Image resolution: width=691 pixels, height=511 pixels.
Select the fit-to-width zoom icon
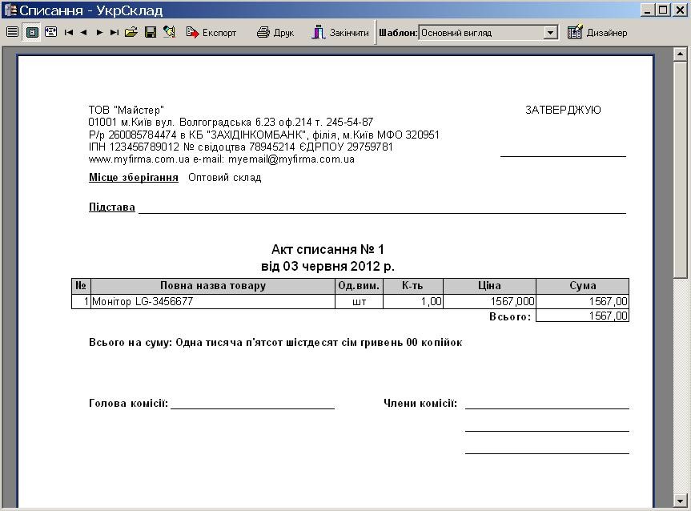tap(50, 32)
